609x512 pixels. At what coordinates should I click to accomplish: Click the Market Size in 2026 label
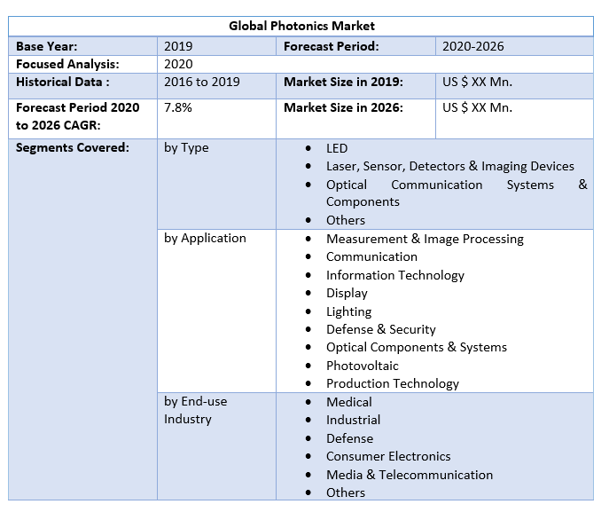point(343,107)
